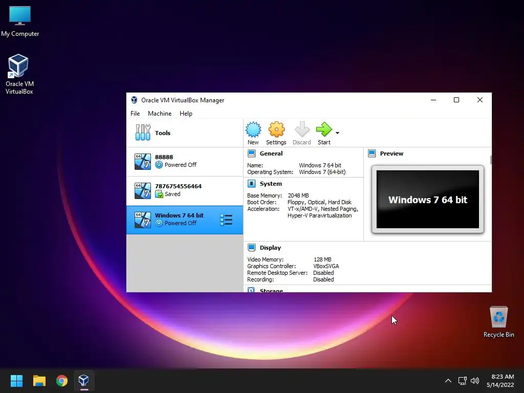Open the Settings gear icon
Viewport: 524px width, 393px height.
click(x=276, y=129)
